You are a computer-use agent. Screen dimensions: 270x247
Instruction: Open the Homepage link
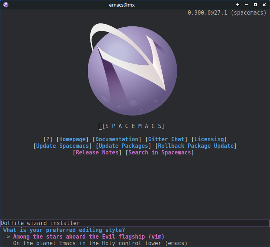pos(72,139)
